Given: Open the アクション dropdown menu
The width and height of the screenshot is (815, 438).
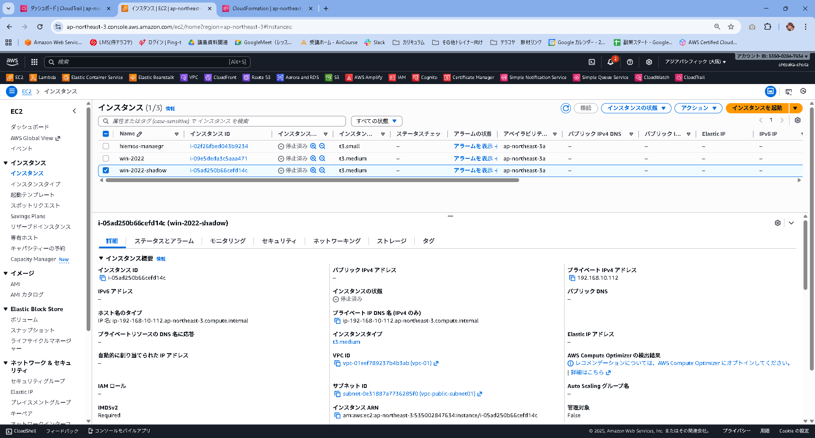Looking at the screenshot, I should (698, 108).
